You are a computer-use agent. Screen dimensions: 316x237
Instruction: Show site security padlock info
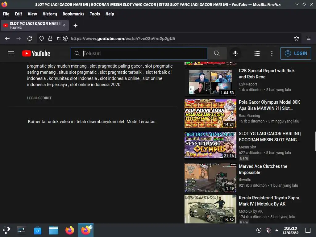(x=50, y=39)
